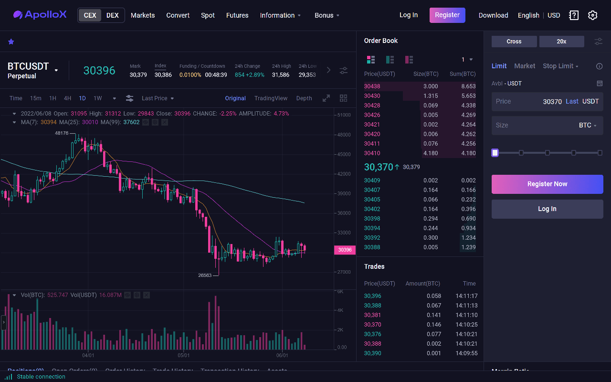Open order book grouping dropdown showing 1
Viewport: 611px width, 382px height.
(x=467, y=60)
